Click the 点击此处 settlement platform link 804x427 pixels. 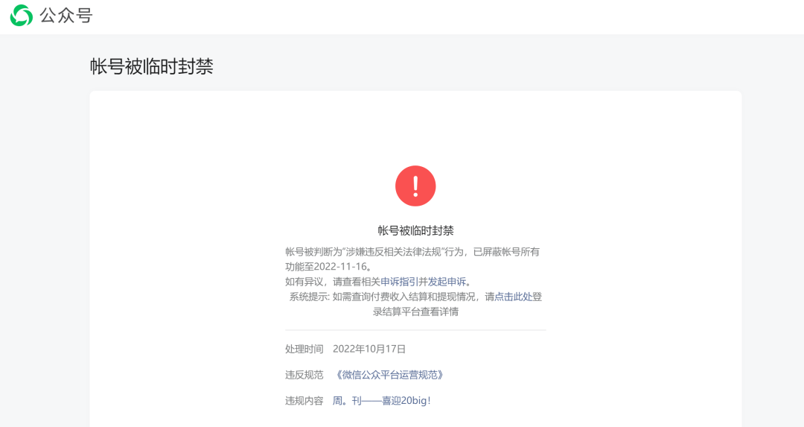[513, 296]
